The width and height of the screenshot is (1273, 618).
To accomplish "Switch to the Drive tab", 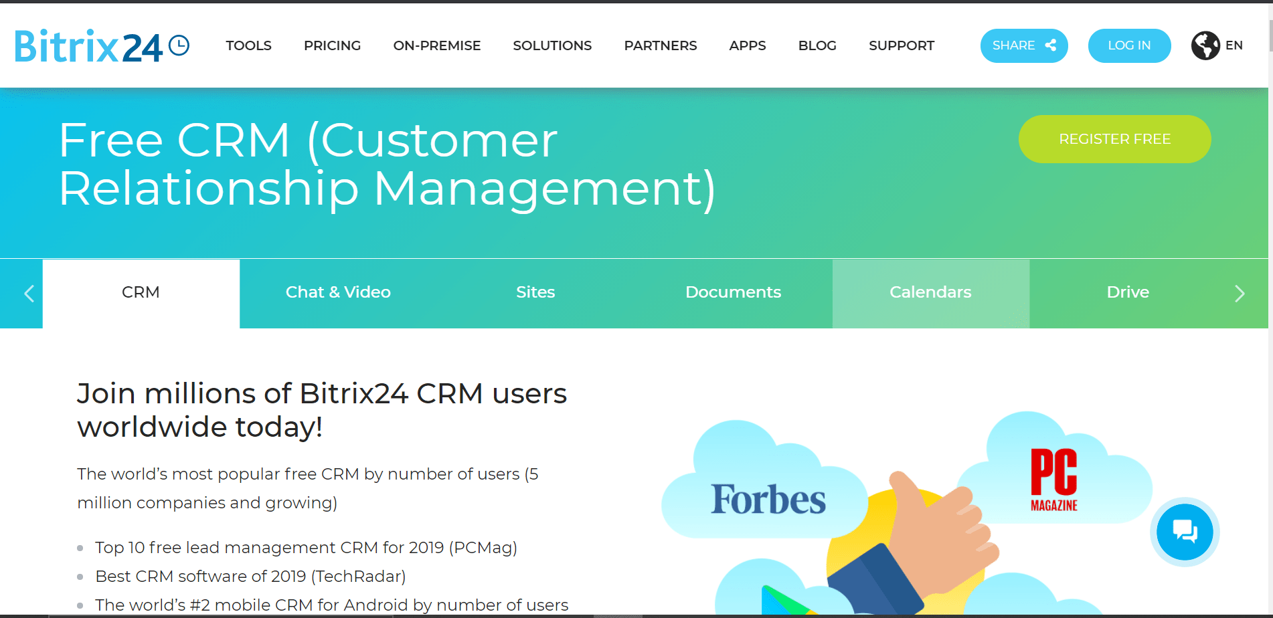I will (1128, 293).
